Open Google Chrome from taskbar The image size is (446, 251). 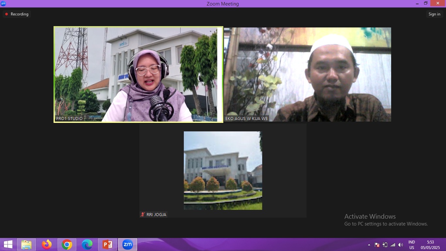pyautogui.click(x=67, y=244)
